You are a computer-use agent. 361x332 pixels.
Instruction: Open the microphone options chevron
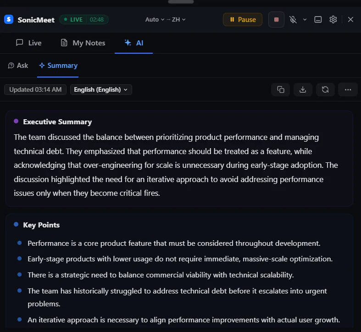click(x=305, y=20)
